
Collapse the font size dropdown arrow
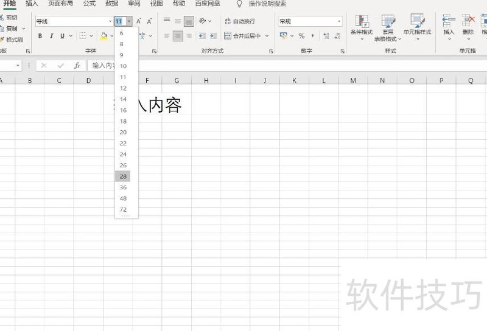click(x=129, y=21)
